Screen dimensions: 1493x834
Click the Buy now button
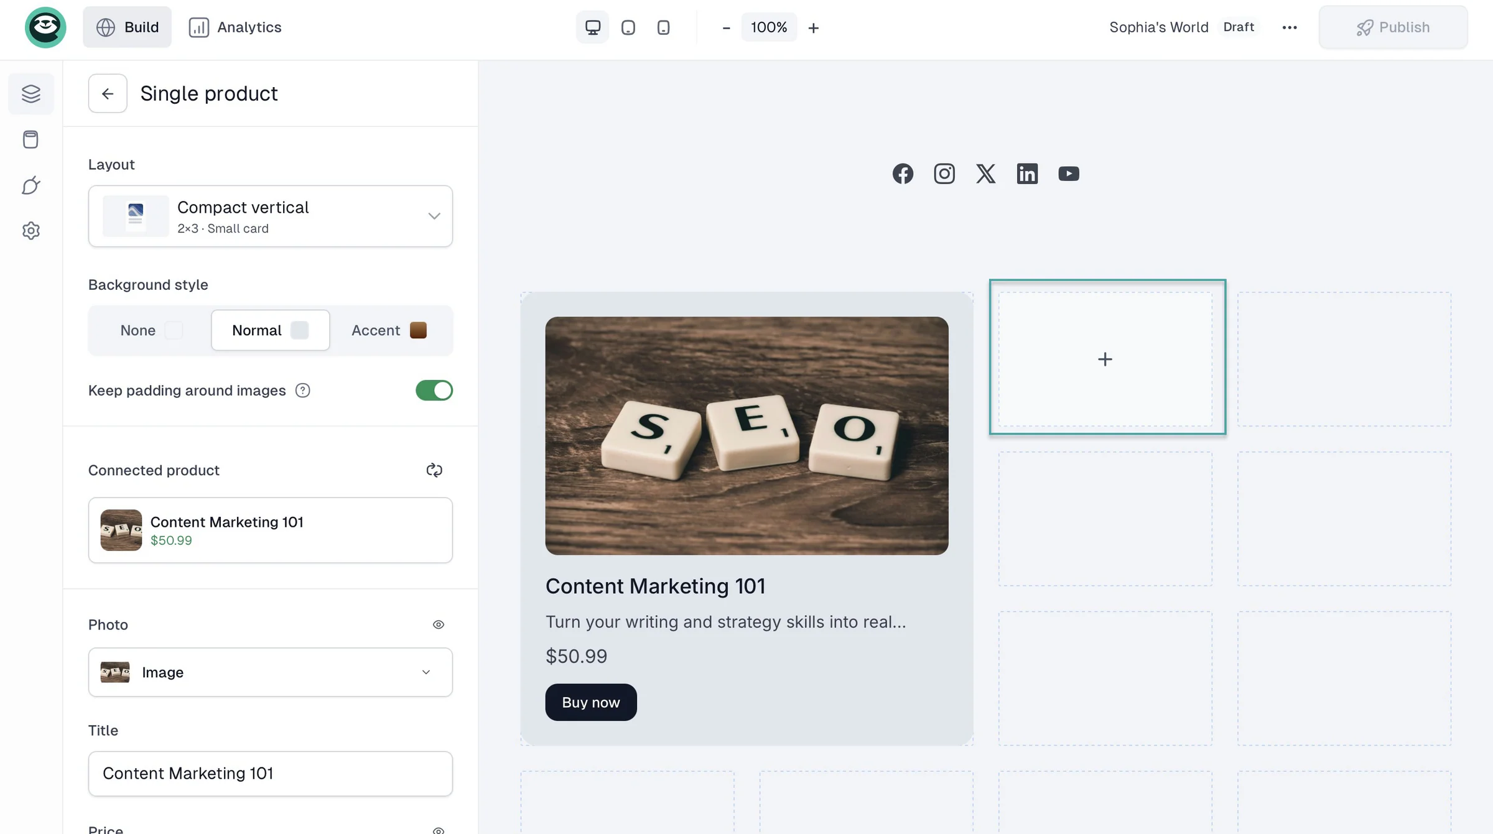(591, 702)
